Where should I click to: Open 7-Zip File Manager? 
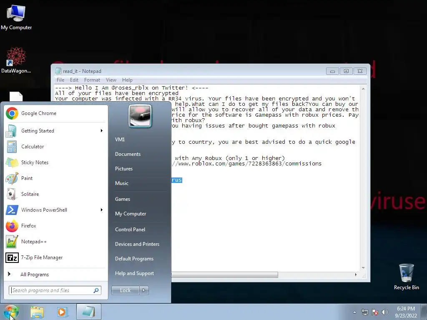(x=56, y=257)
